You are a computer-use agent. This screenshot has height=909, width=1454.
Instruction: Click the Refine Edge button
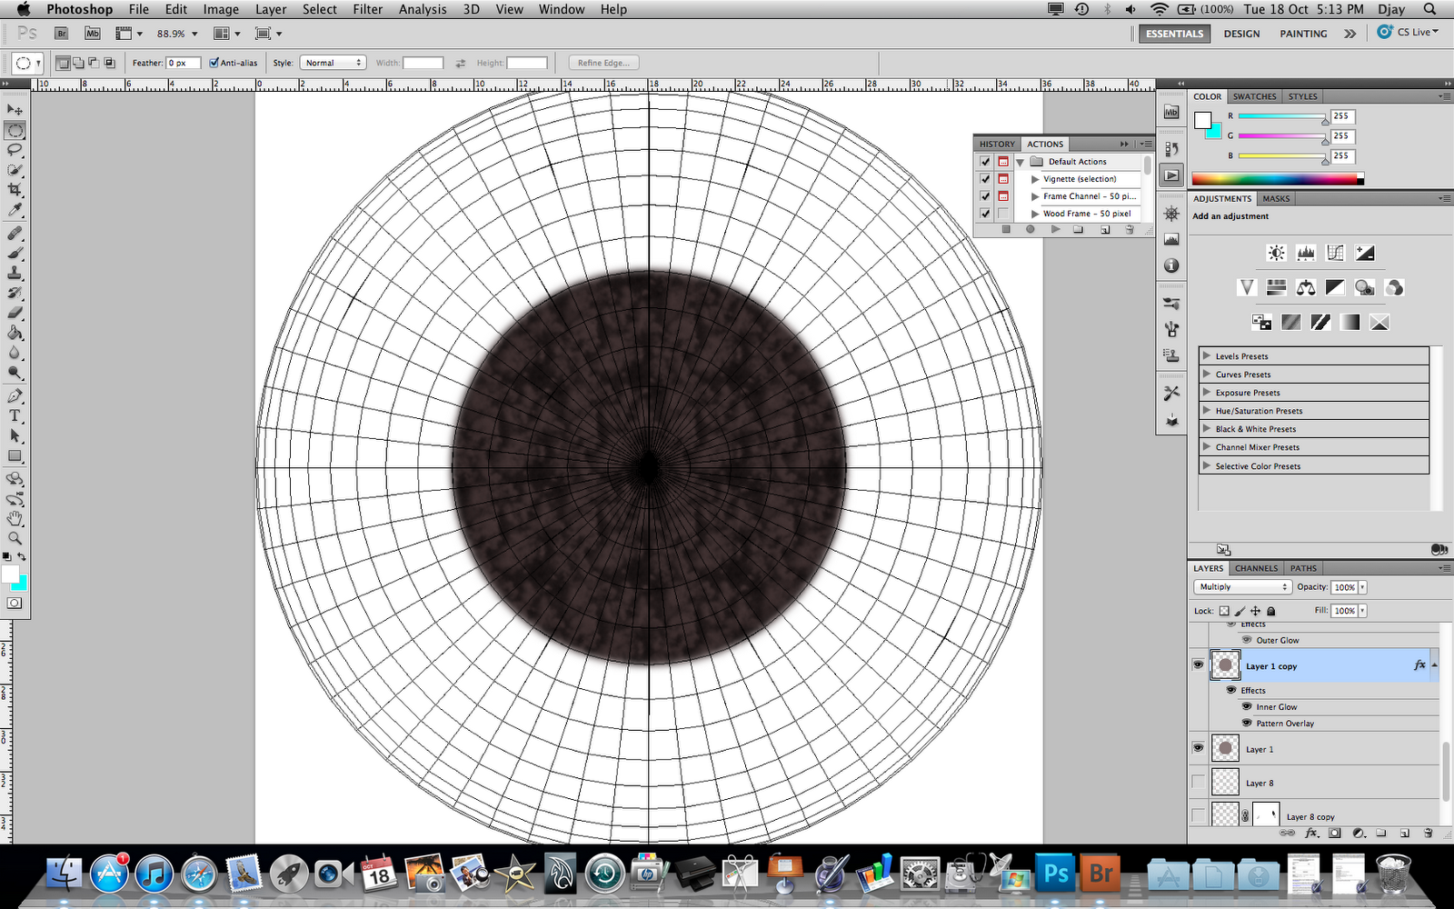[603, 63]
